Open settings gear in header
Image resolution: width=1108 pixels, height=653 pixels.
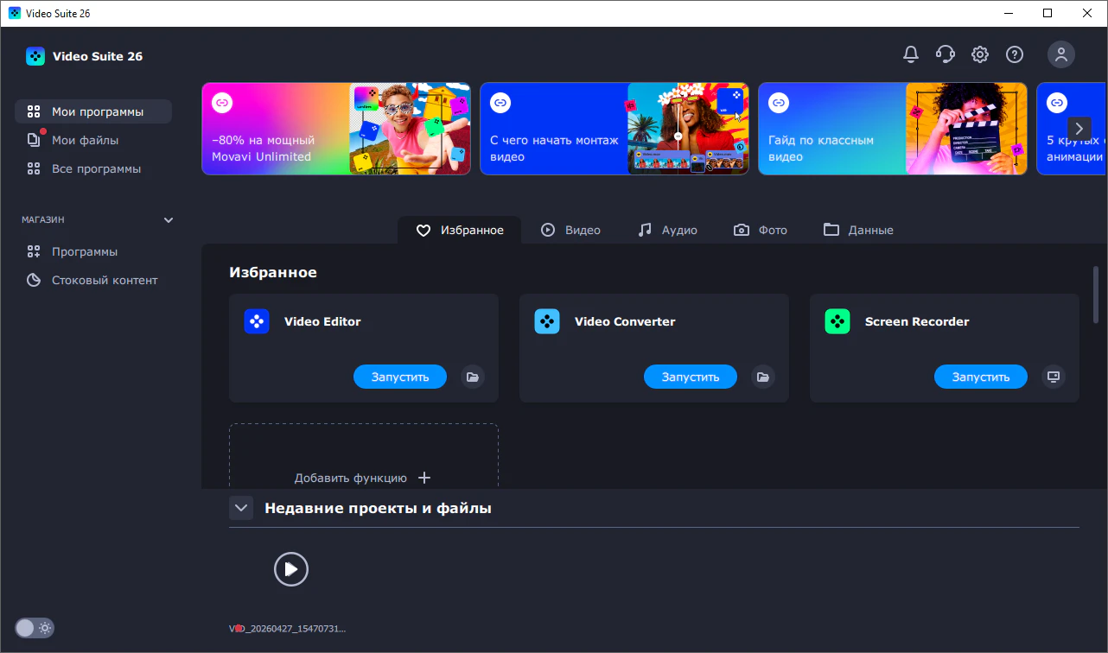[x=980, y=54]
